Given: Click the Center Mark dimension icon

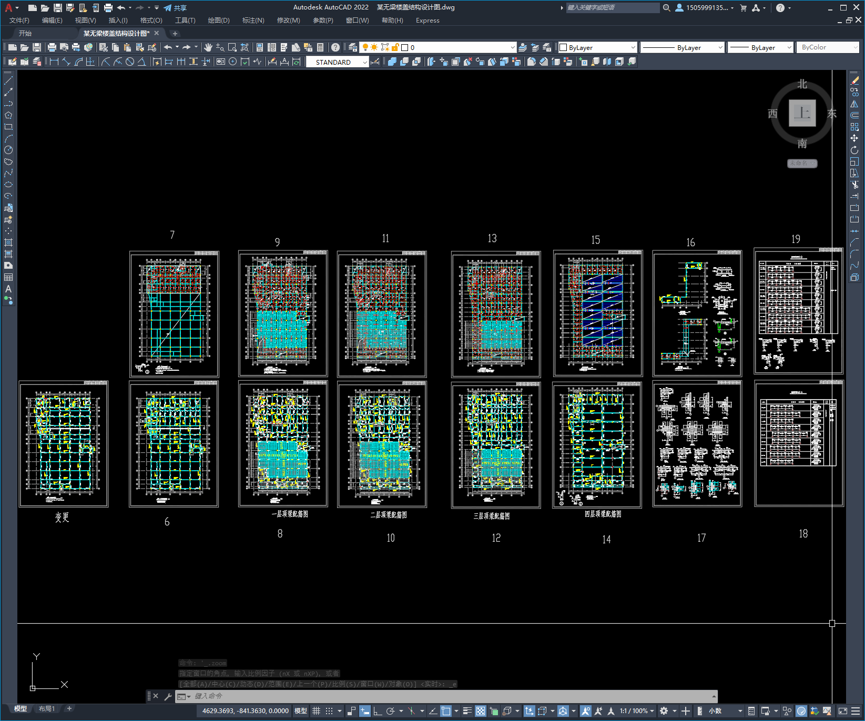Looking at the screenshot, I should (x=232, y=62).
